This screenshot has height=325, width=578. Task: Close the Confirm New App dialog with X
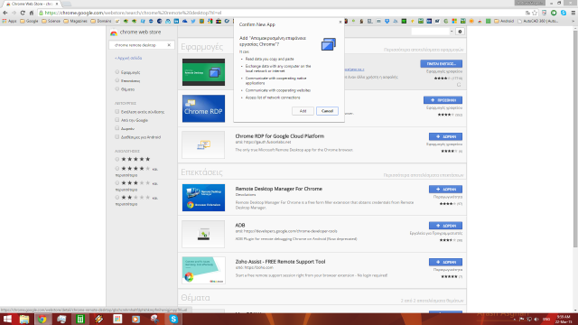point(340,22)
